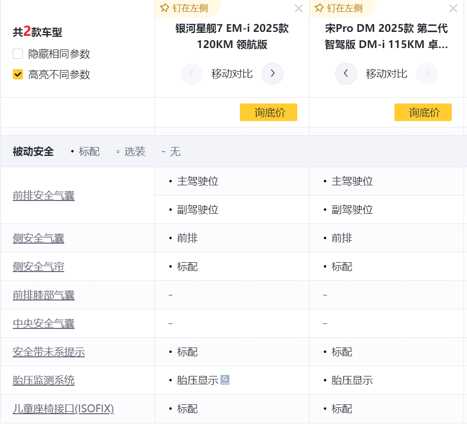Click 胎压显示 value for 宋Pro DM
Image resolution: width=467 pixels, height=424 pixels.
[x=352, y=380]
